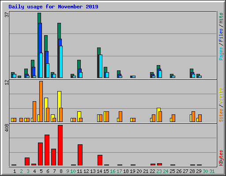The image size is (226, 176).
Task: Click the day "13" x-axis label
Action: (93, 171)
